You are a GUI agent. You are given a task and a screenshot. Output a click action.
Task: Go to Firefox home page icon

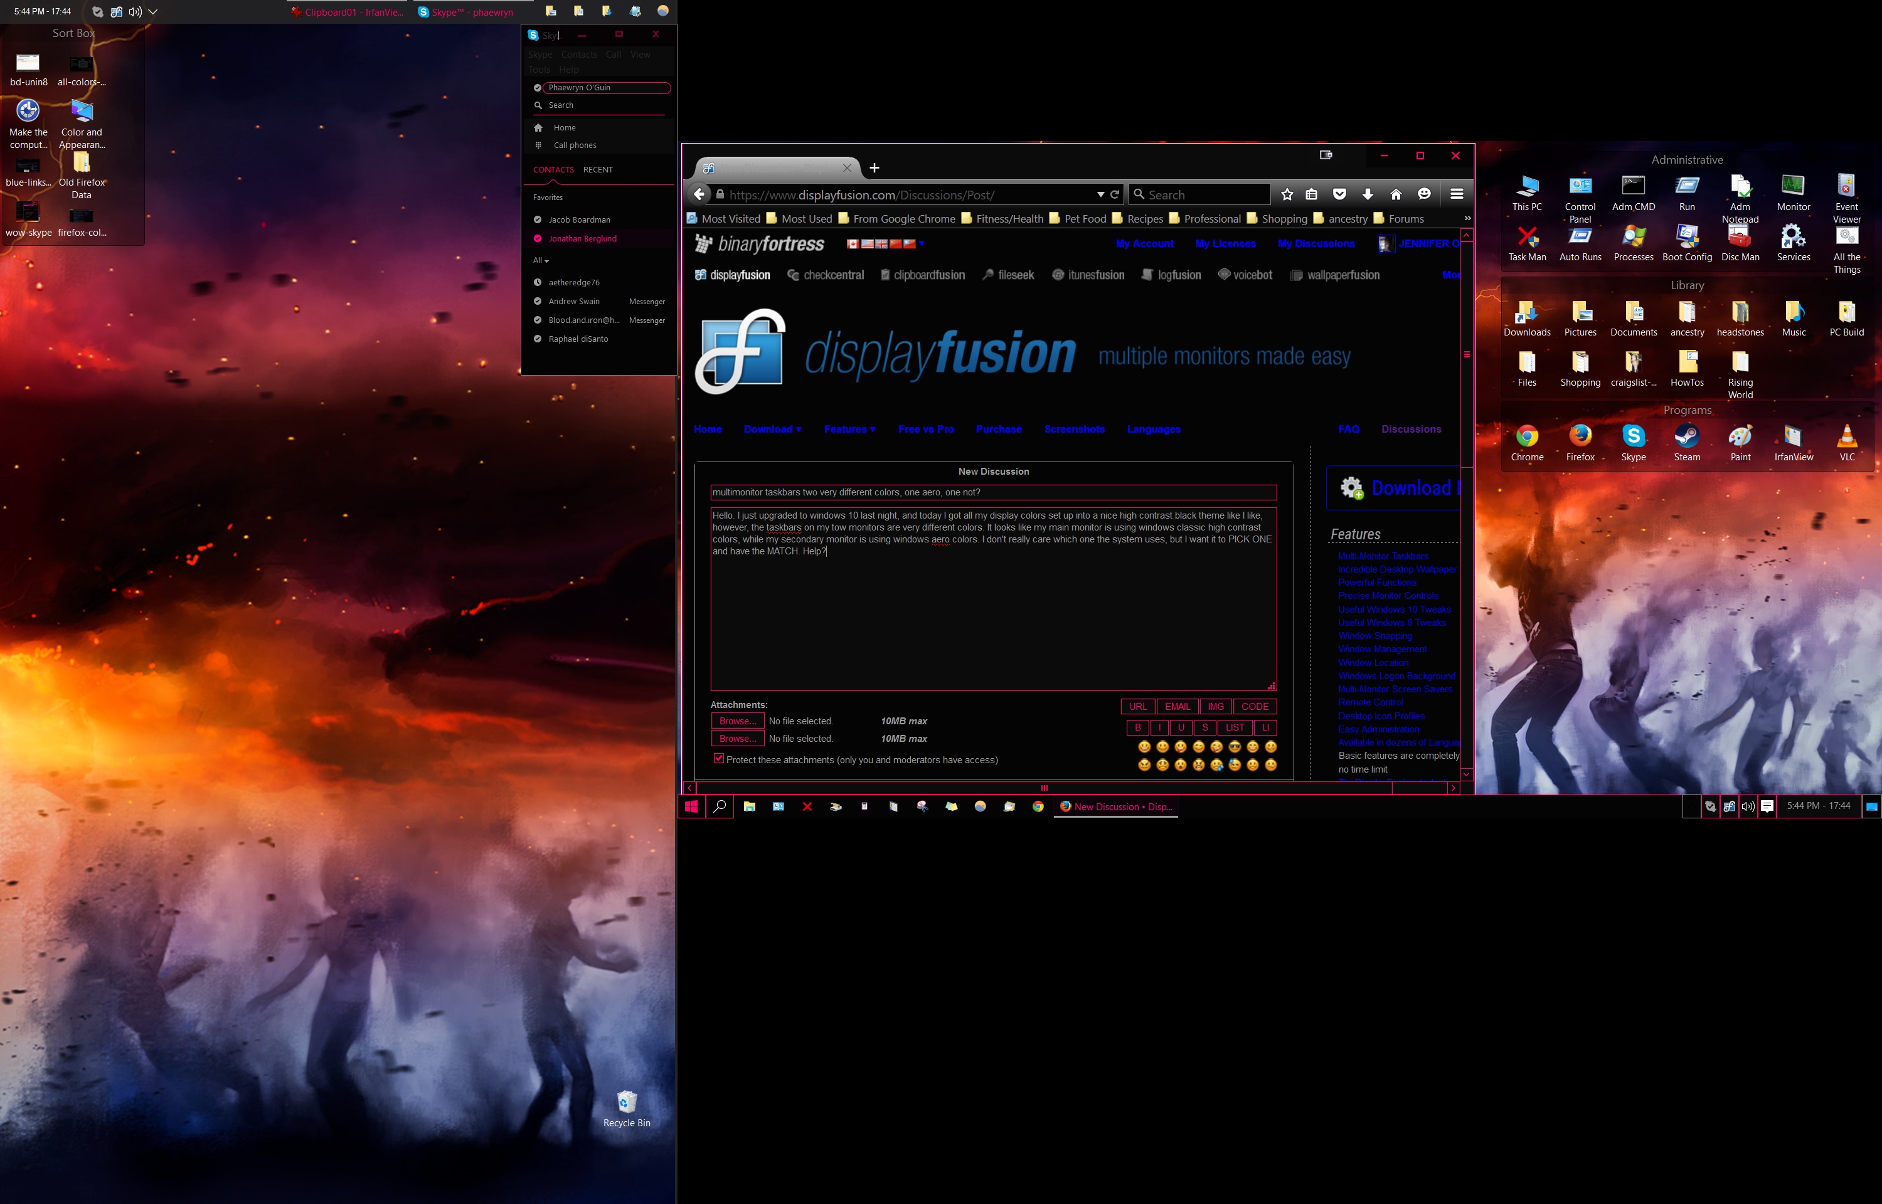(1396, 194)
